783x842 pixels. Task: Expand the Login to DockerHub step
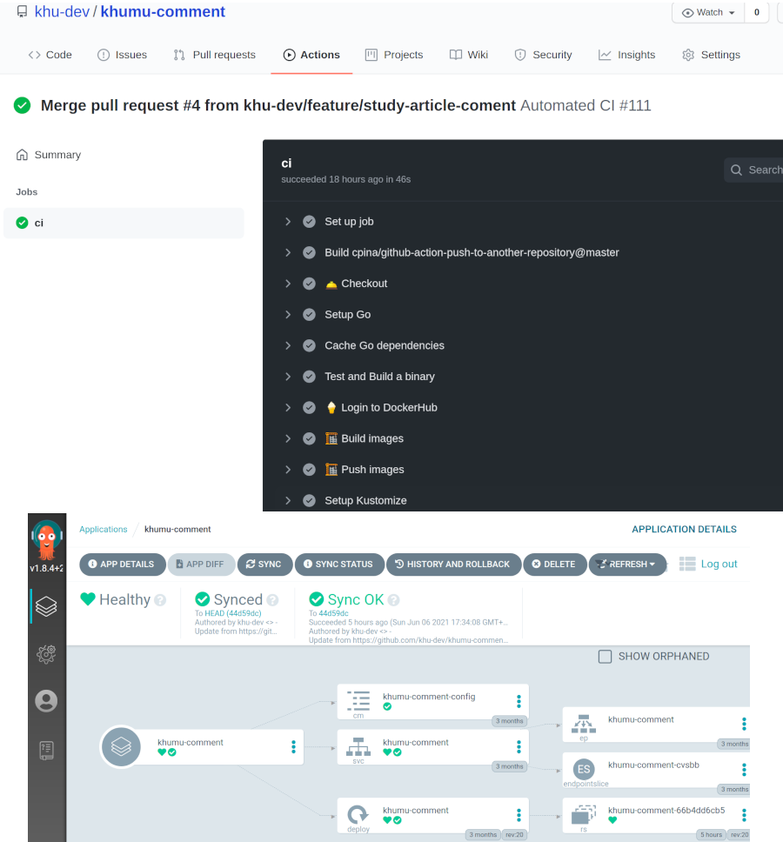(288, 408)
